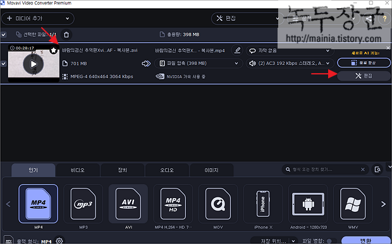Remove file with row close X
Viewport: 392px width, 244px height.
point(388,48)
